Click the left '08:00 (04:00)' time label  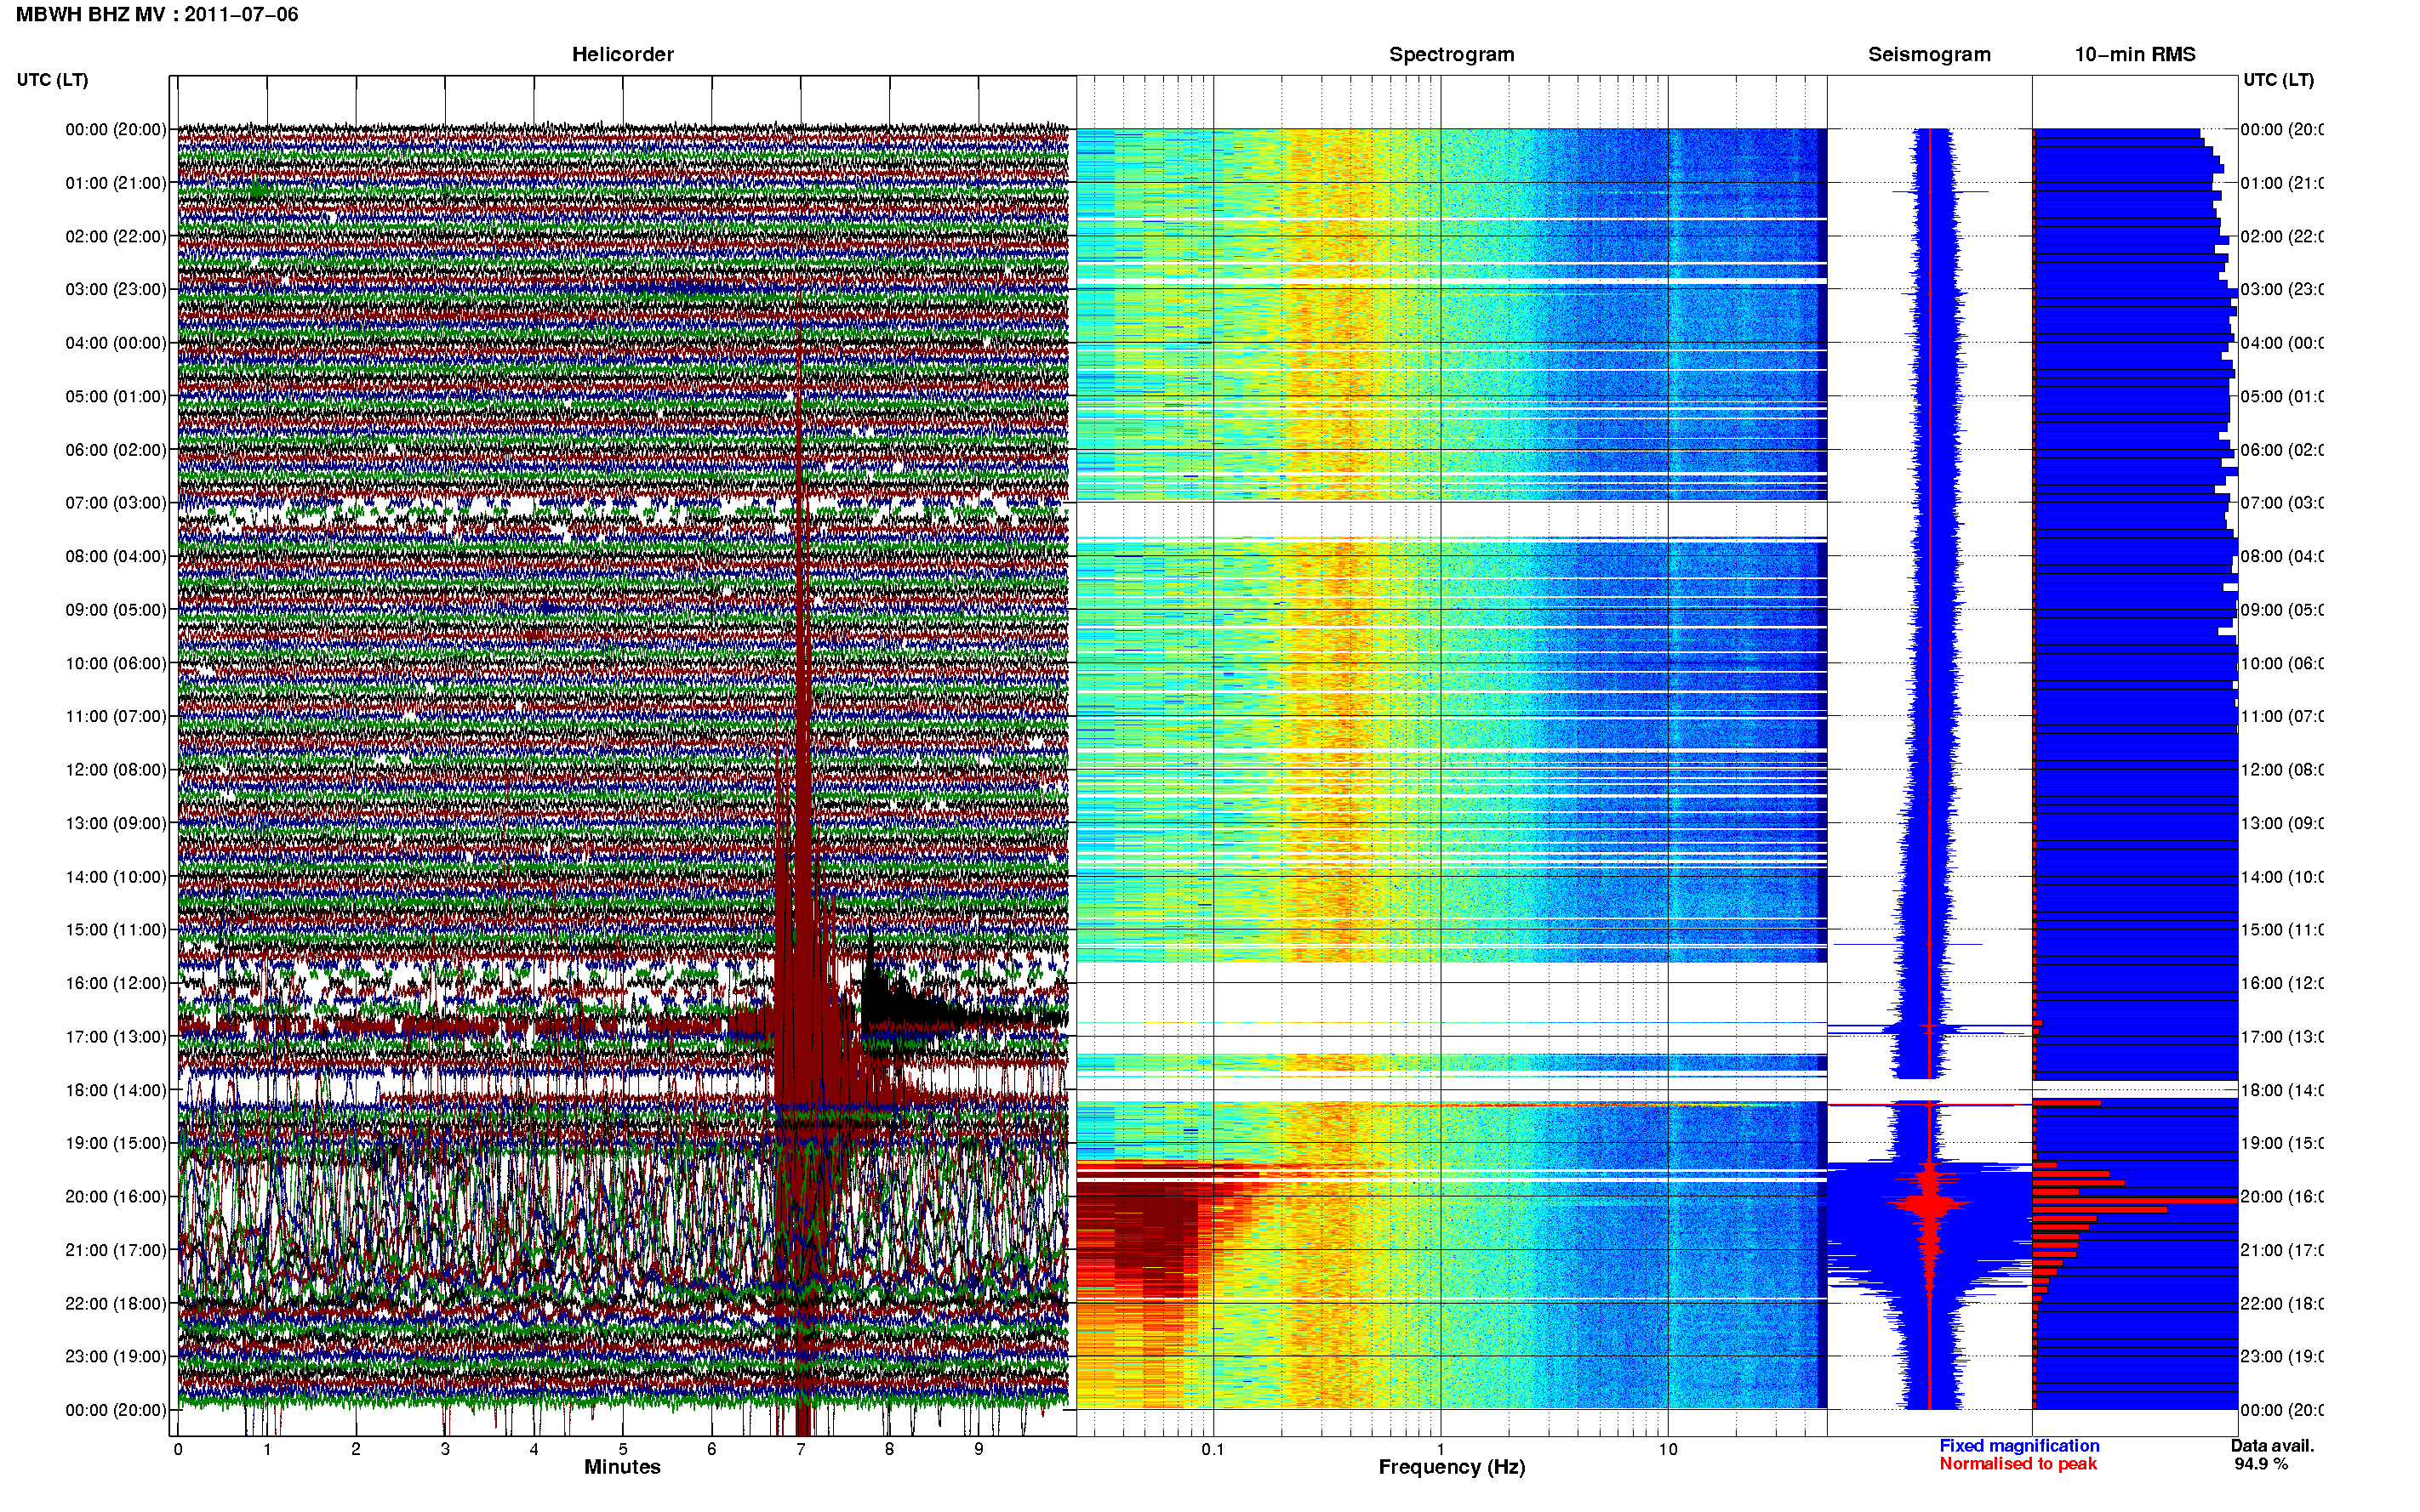[116, 556]
